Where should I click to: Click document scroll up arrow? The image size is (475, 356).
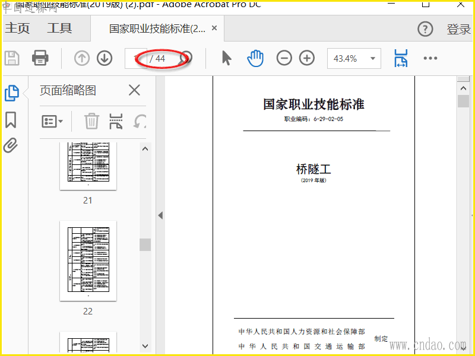tap(463, 88)
